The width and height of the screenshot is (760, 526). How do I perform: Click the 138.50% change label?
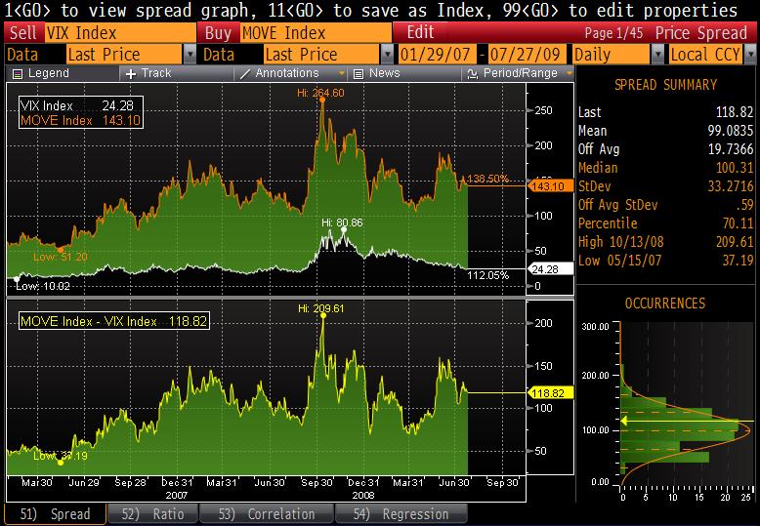[487, 179]
